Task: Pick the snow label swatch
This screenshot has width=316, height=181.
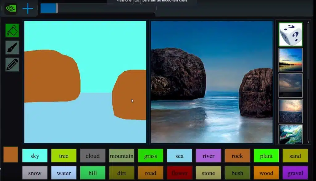Action: point(35,173)
